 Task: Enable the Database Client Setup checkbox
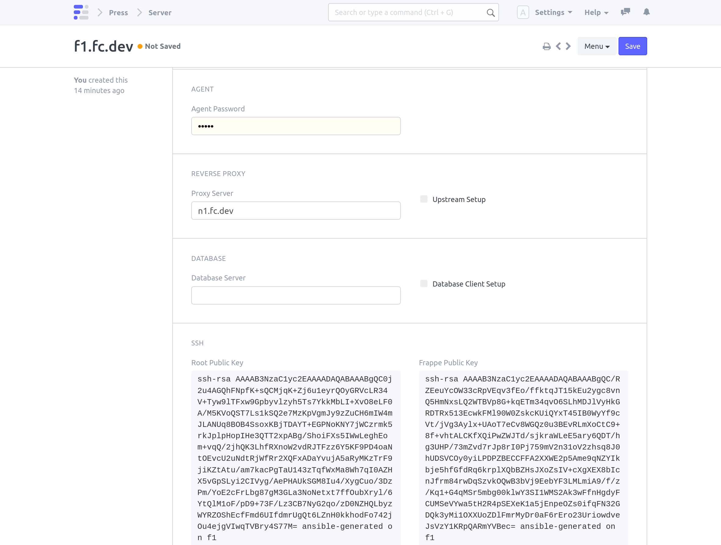click(424, 283)
